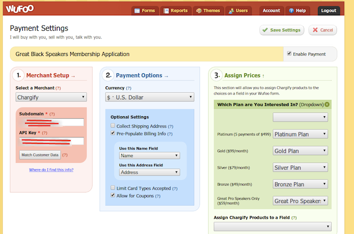Image resolution: width=354 pixels, height=234 pixels.
Task: Open the Great Pro Speakers dropdown
Action: [x=300, y=201]
